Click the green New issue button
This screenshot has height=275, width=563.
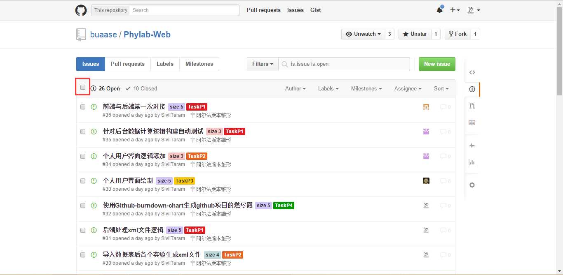(437, 64)
